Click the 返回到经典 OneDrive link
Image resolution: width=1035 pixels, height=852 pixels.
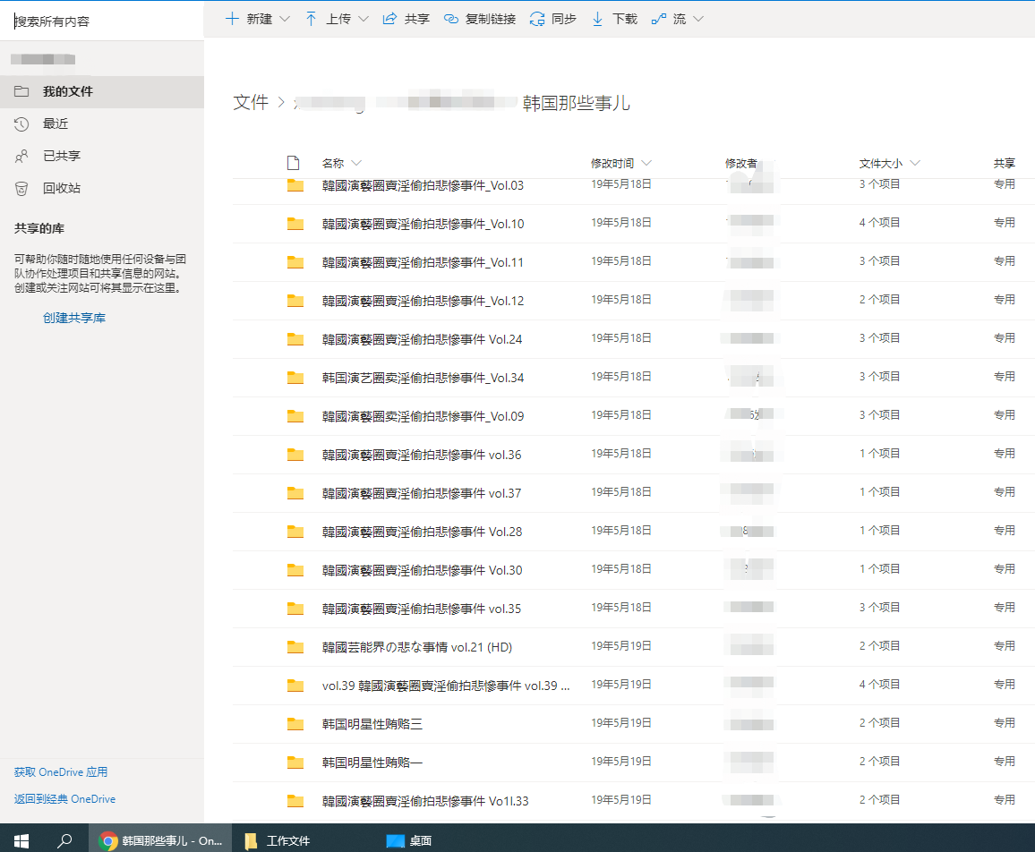click(x=64, y=799)
